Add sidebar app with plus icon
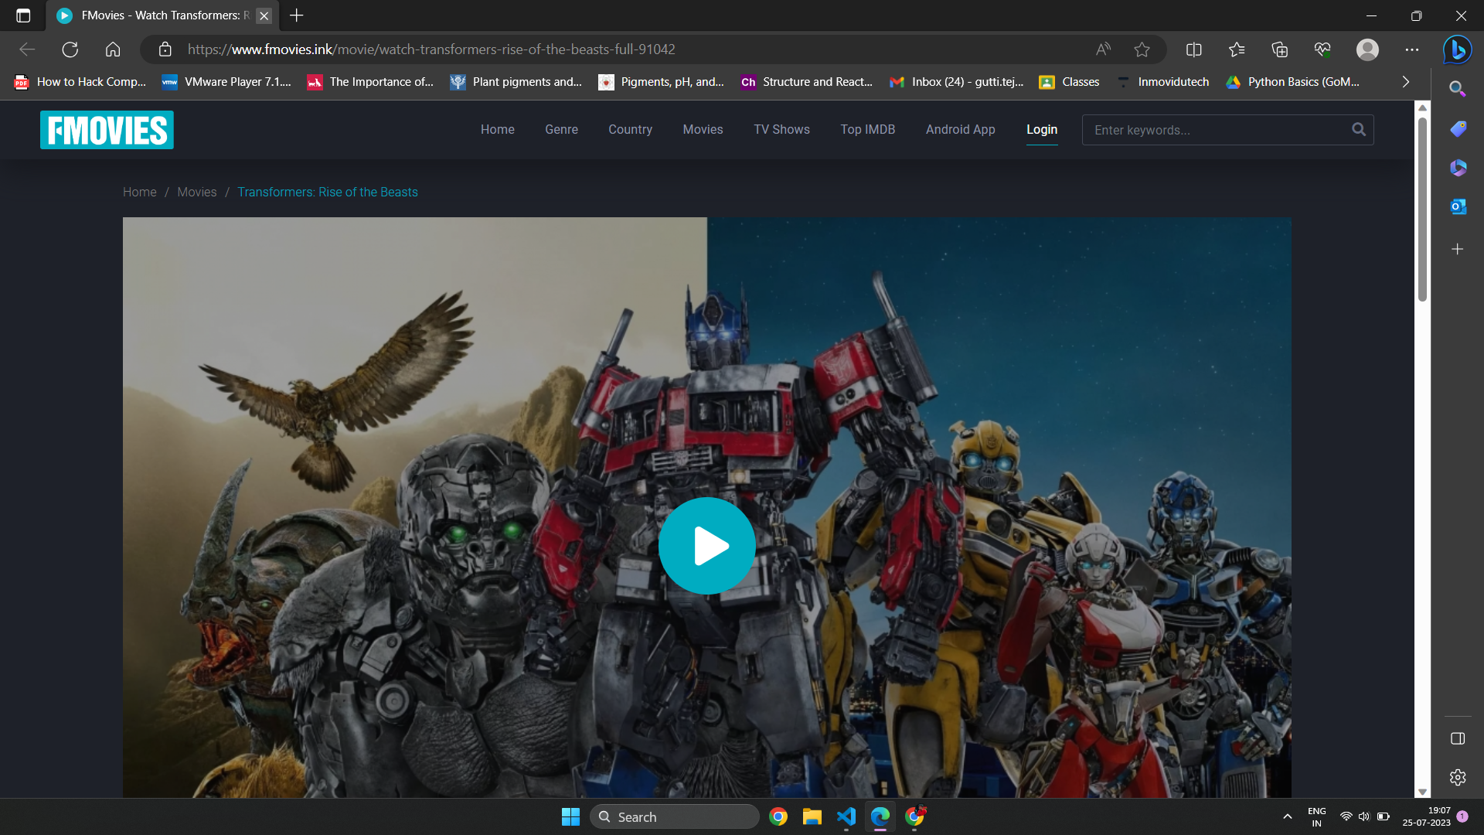Screen dimensions: 1484x835 pos(1457,249)
